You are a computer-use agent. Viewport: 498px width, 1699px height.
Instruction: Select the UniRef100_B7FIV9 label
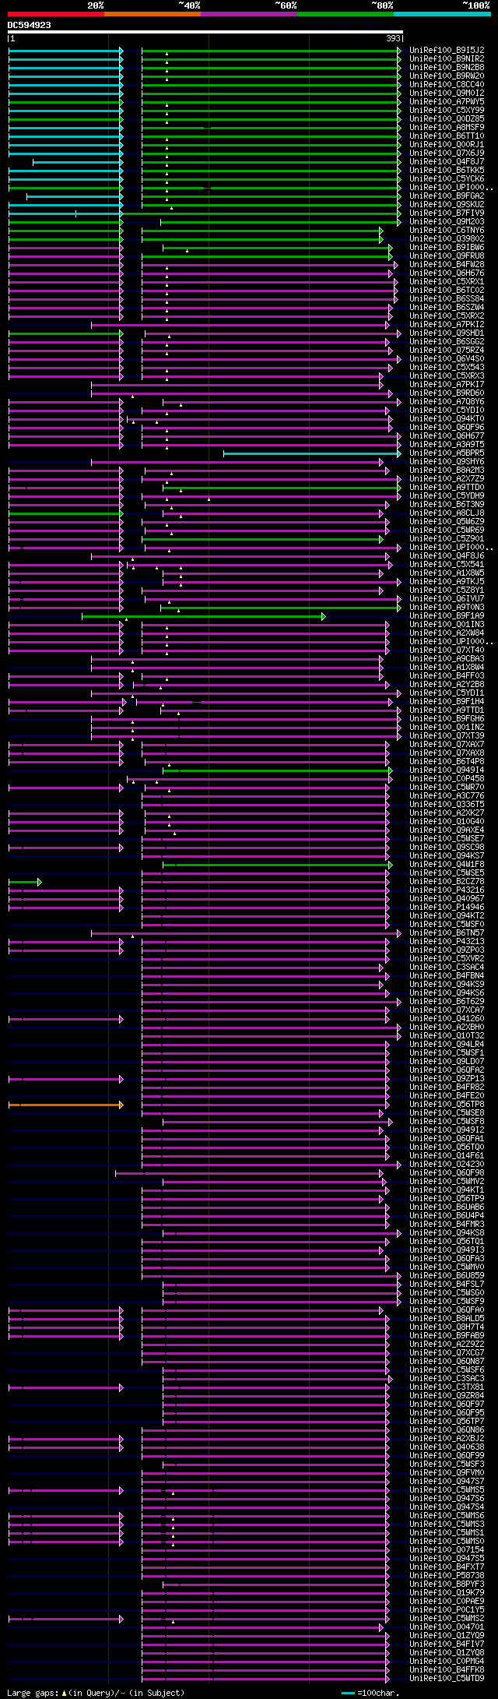447,213
